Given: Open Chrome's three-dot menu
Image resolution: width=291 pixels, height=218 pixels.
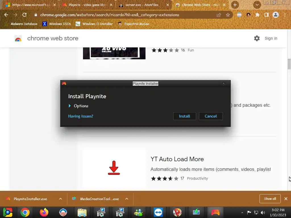Looking at the screenshot, I should coord(285,15).
